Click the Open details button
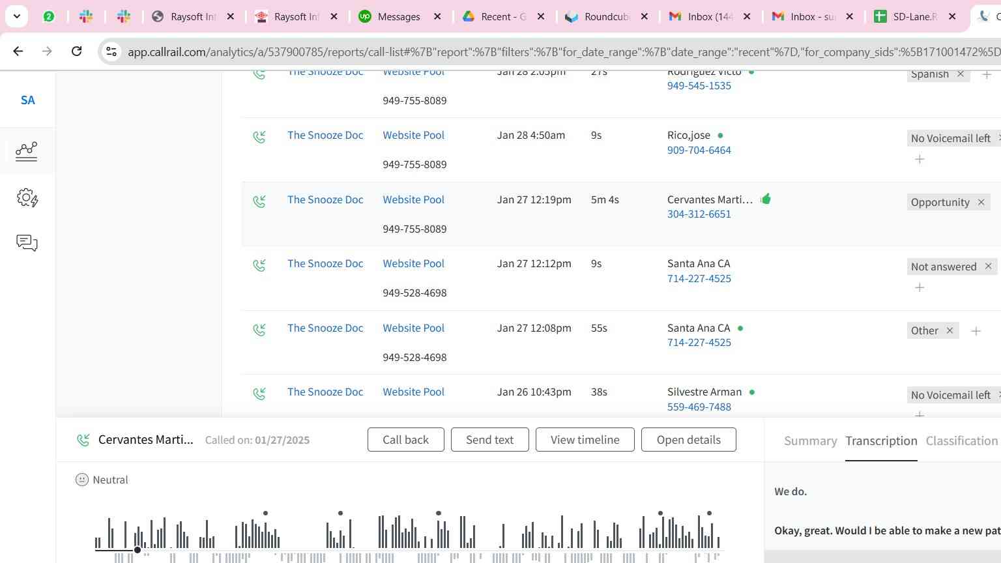The width and height of the screenshot is (1001, 563). [688, 440]
